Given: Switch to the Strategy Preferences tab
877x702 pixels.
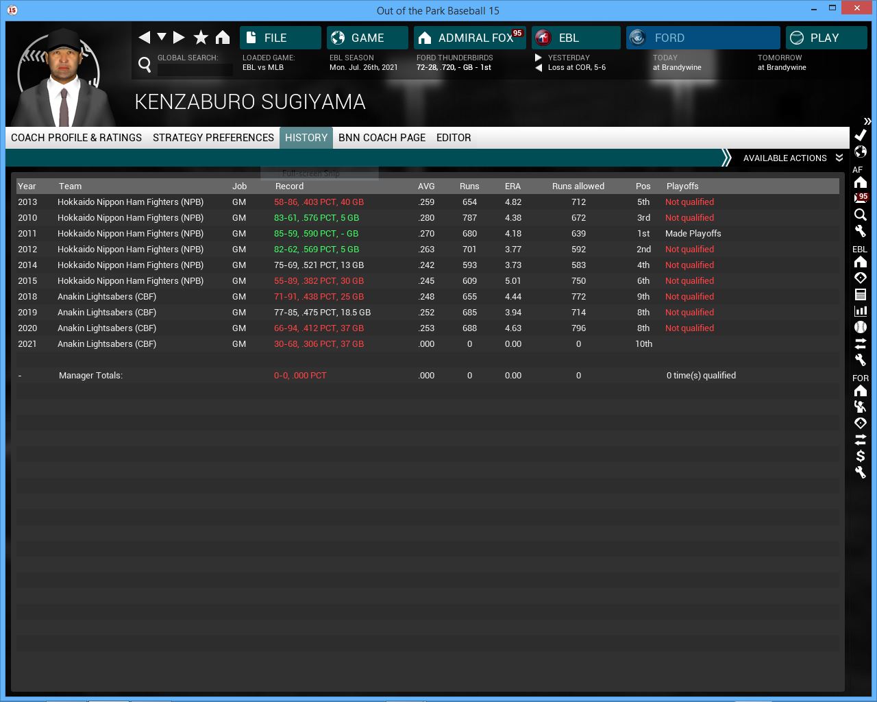Looking at the screenshot, I should pyautogui.click(x=213, y=138).
